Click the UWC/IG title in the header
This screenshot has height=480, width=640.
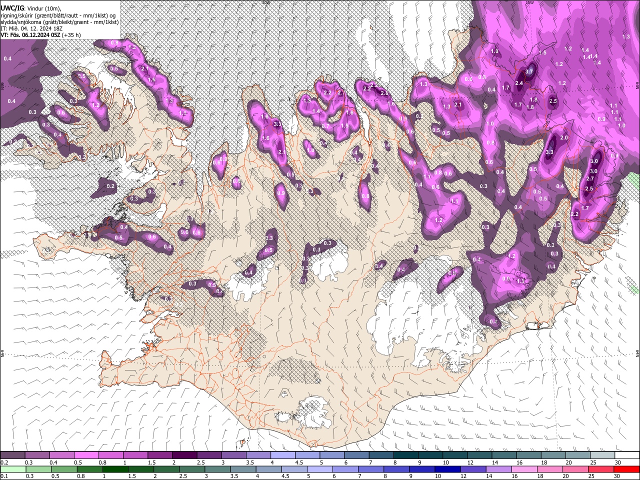[11, 8]
